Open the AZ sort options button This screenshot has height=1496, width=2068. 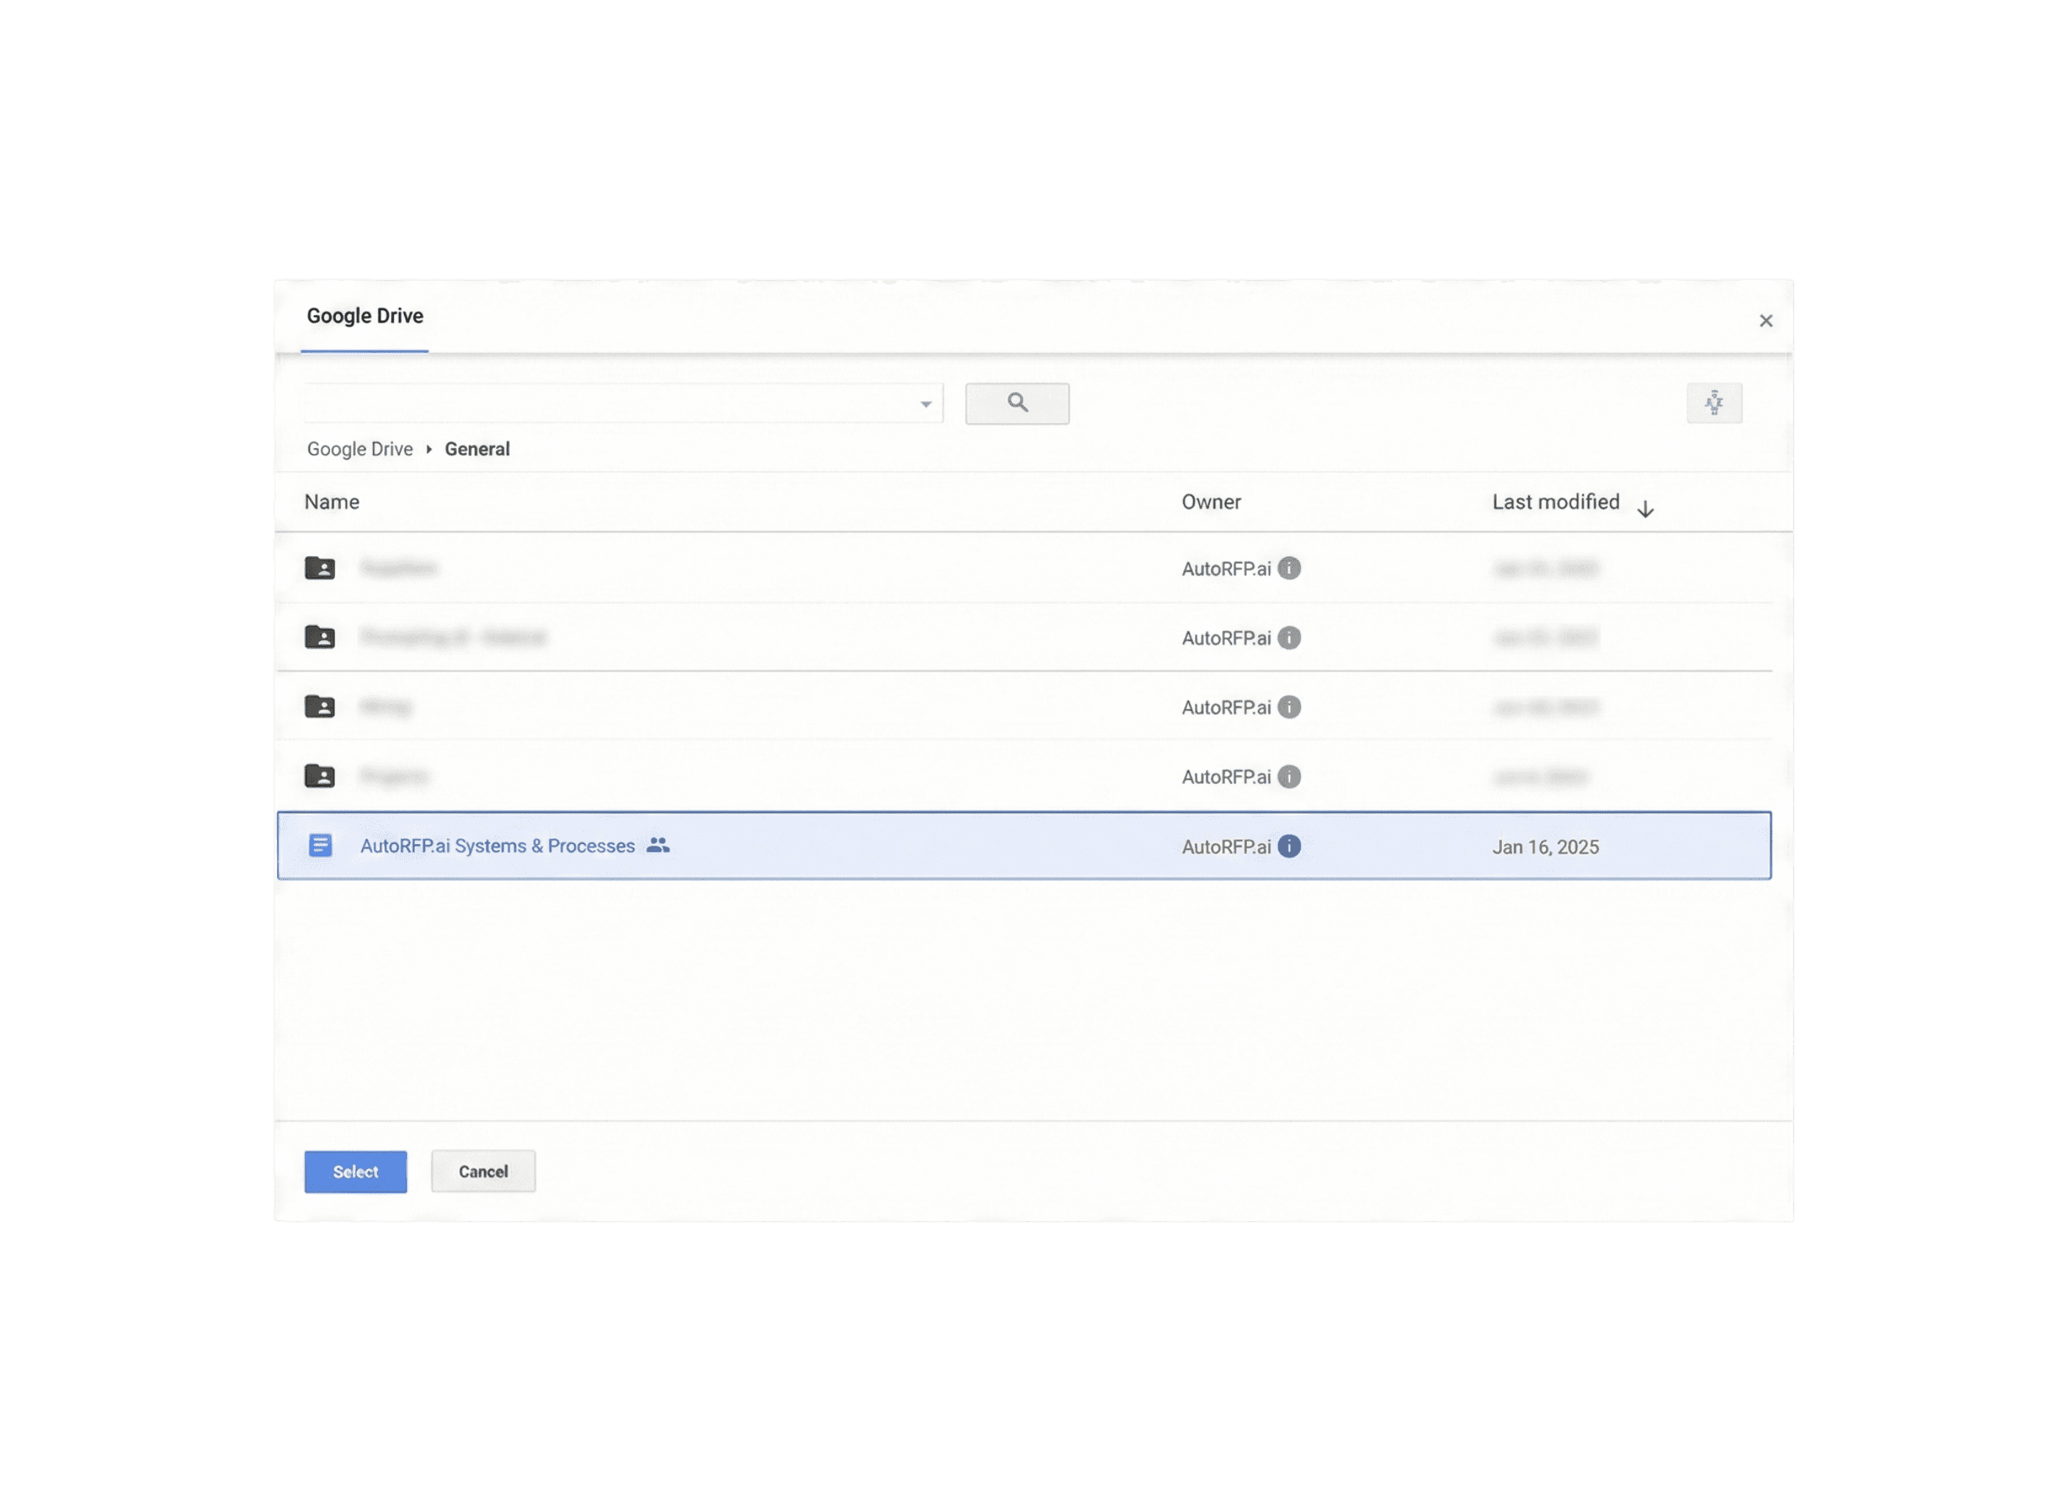[x=1713, y=403]
